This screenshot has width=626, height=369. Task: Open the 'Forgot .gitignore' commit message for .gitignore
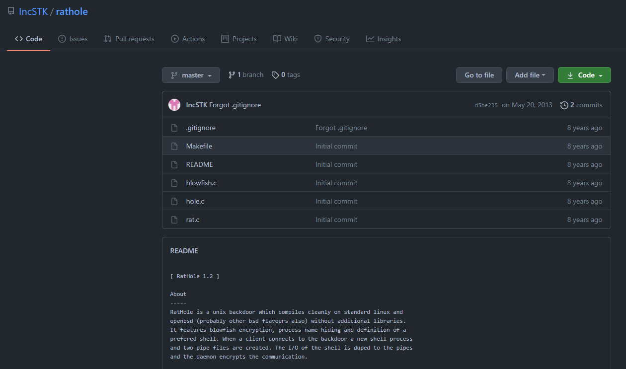[x=341, y=128]
